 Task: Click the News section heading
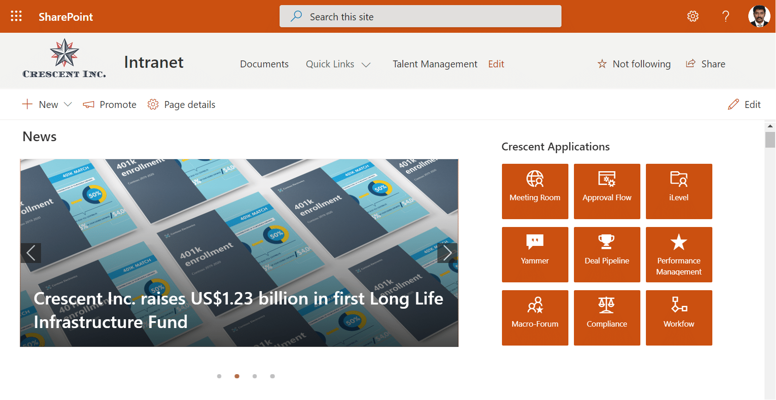click(40, 137)
